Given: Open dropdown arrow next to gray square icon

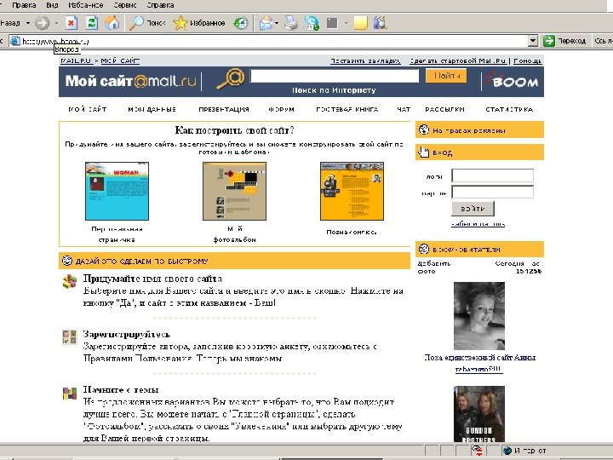Looking at the screenshot, I should click(x=346, y=23).
